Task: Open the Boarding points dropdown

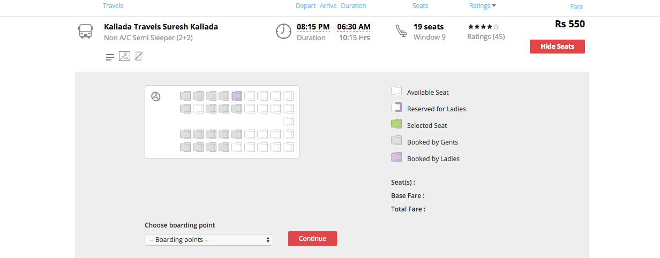Action: point(209,240)
